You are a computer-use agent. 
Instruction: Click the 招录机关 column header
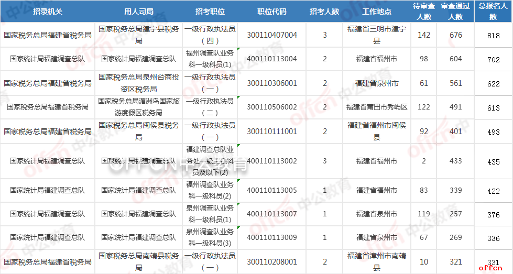pos(47,12)
